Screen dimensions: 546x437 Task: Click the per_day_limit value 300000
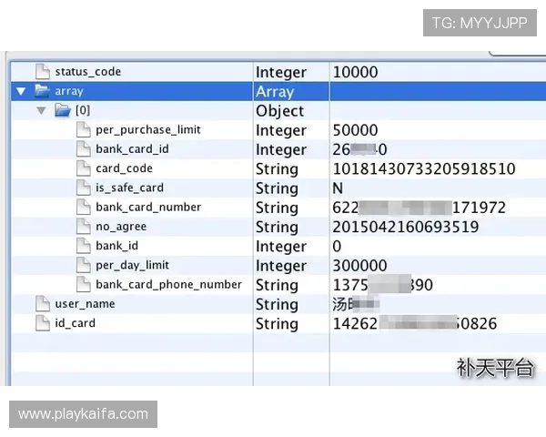pyautogui.click(x=359, y=266)
